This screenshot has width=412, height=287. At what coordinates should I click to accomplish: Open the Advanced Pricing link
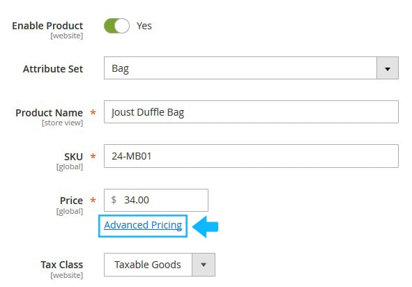click(x=143, y=225)
